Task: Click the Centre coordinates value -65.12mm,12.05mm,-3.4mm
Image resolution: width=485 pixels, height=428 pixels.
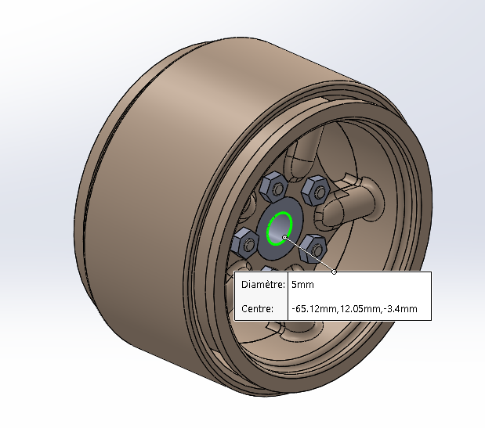Action: (x=354, y=308)
